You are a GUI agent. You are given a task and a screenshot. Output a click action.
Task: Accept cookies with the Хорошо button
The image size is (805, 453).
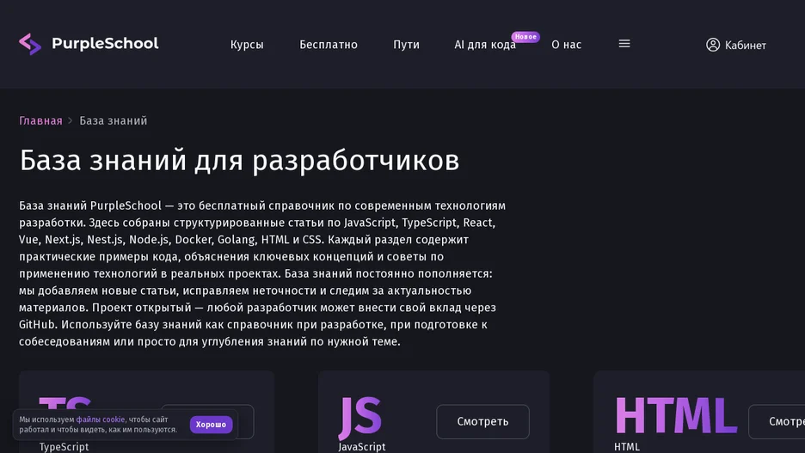(x=211, y=425)
